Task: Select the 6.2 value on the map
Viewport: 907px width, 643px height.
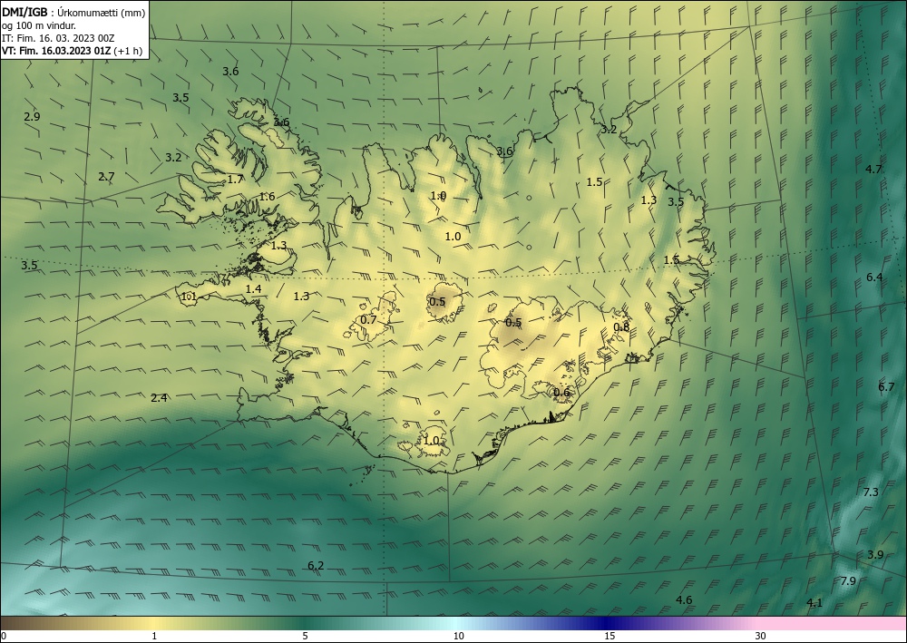Action: tap(316, 566)
